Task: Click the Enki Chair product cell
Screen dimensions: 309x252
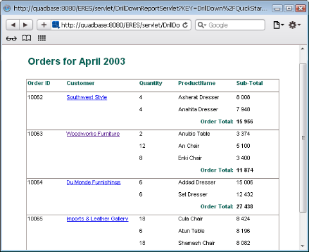Action: pyautogui.click(x=190, y=158)
